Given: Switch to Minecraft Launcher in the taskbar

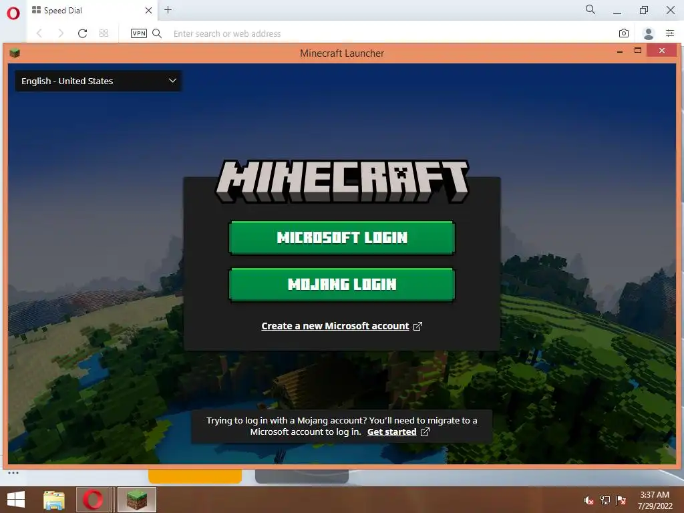Looking at the screenshot, I should point(137,500).
